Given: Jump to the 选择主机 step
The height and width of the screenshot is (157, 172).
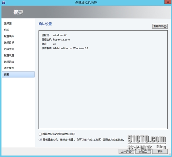Looking at the screenshot, I should 9,49.
